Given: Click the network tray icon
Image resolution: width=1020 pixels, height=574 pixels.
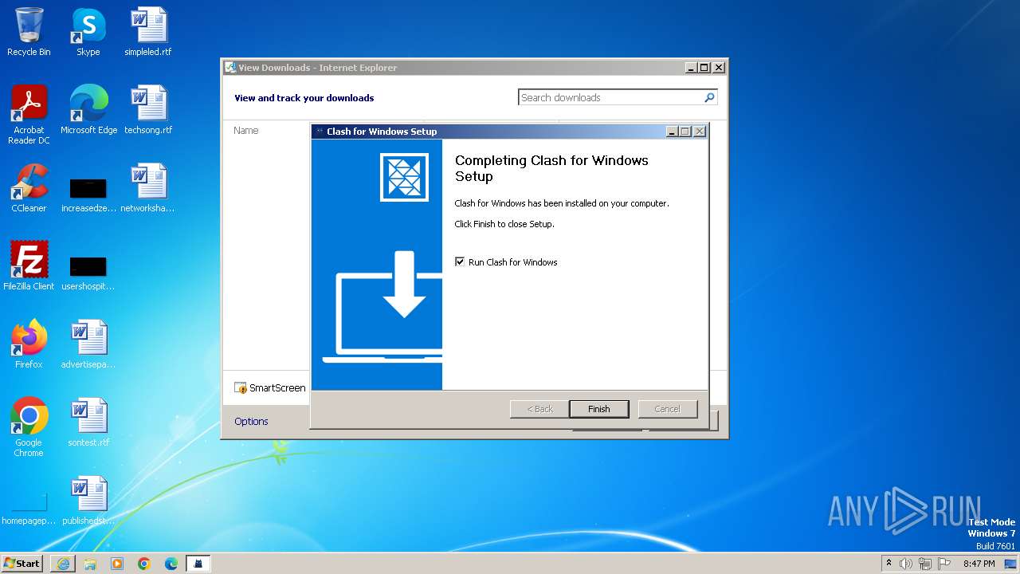Looking at the screenshot, I should click(925, 564).
